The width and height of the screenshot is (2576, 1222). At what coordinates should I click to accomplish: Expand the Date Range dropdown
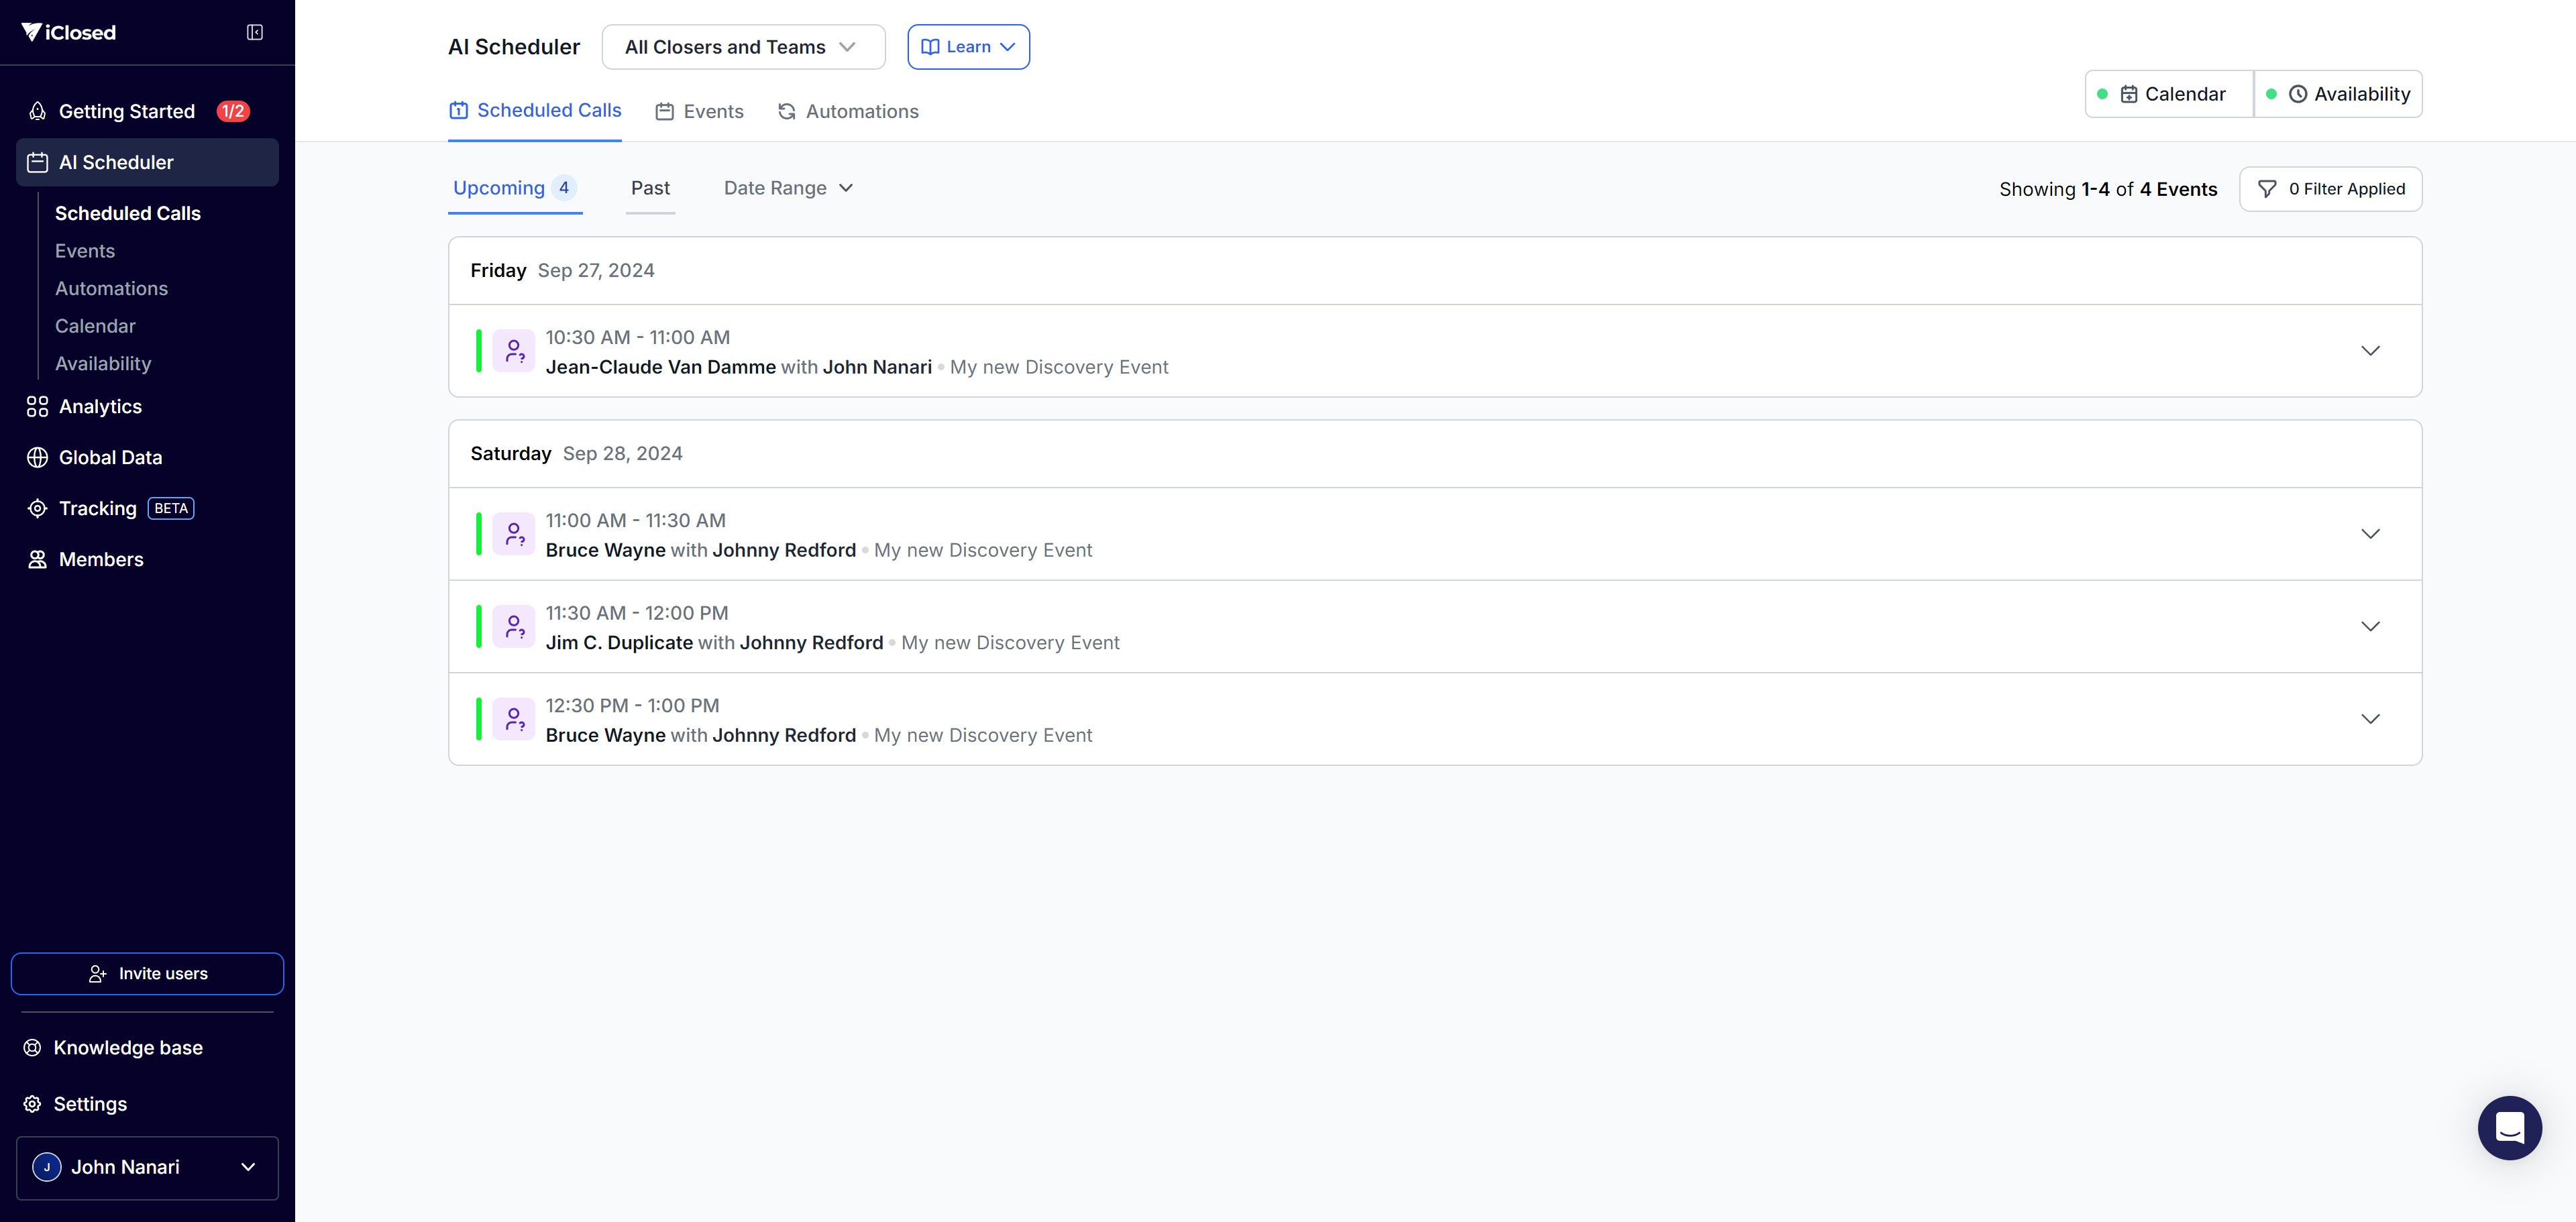pos(788,188)
